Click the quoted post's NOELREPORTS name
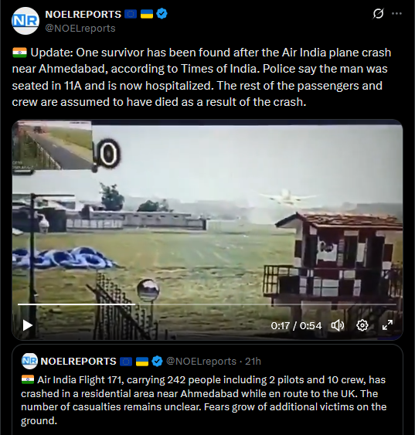 78,361
